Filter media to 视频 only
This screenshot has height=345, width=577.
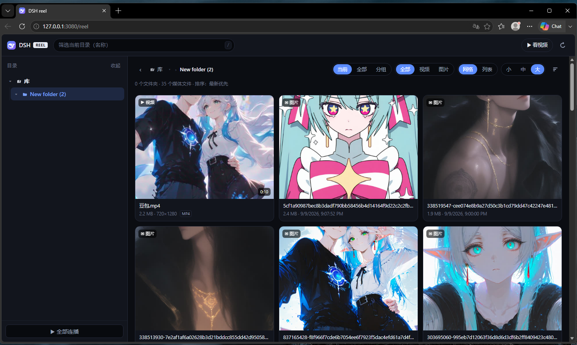point(424,69)
